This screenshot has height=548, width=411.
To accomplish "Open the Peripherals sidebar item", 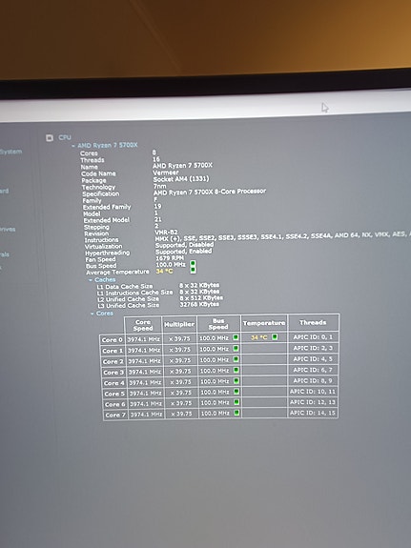I will tap(5, 254).
